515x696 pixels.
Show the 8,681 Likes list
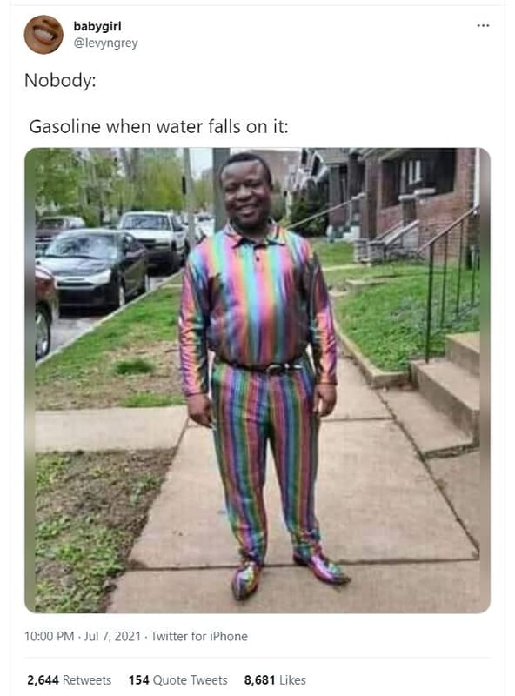[x=275, y=680]
